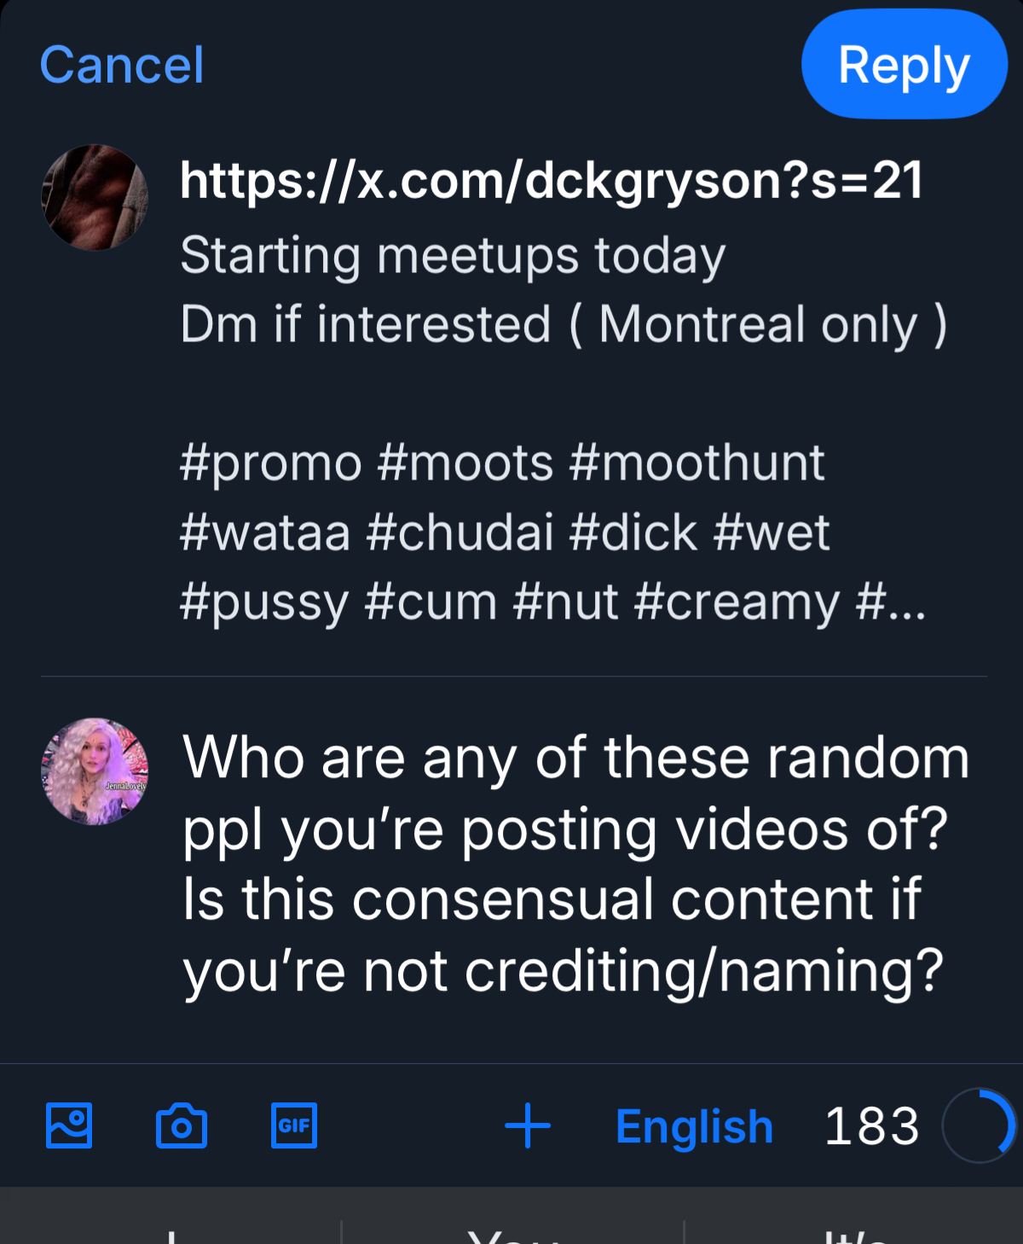Tap the #moots hashtag

click(x=465, y=463)
